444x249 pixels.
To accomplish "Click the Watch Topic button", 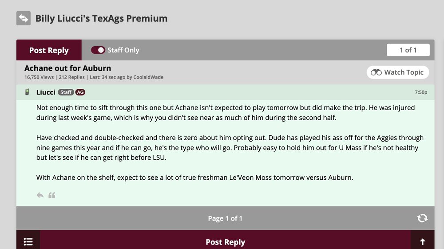I will [x=398, y=72].
